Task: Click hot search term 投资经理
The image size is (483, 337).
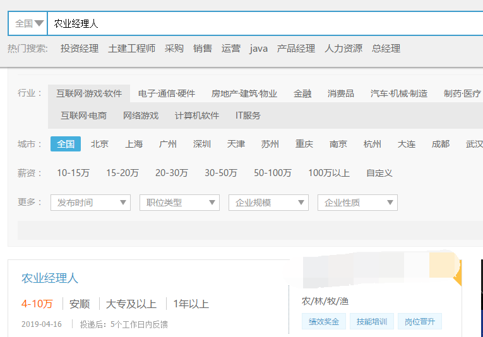Action: tap(80, 49)
